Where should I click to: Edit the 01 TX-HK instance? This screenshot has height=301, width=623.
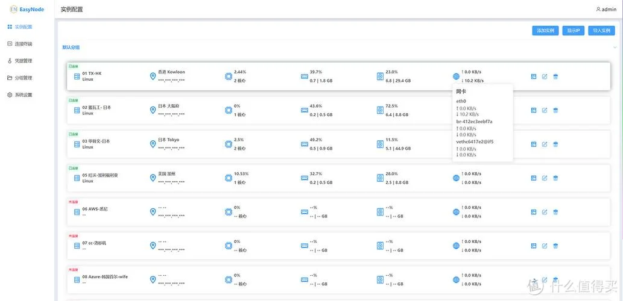point(545,76)
